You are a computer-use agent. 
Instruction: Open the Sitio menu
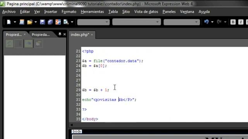pyautogui.click(x=126, y=12)
